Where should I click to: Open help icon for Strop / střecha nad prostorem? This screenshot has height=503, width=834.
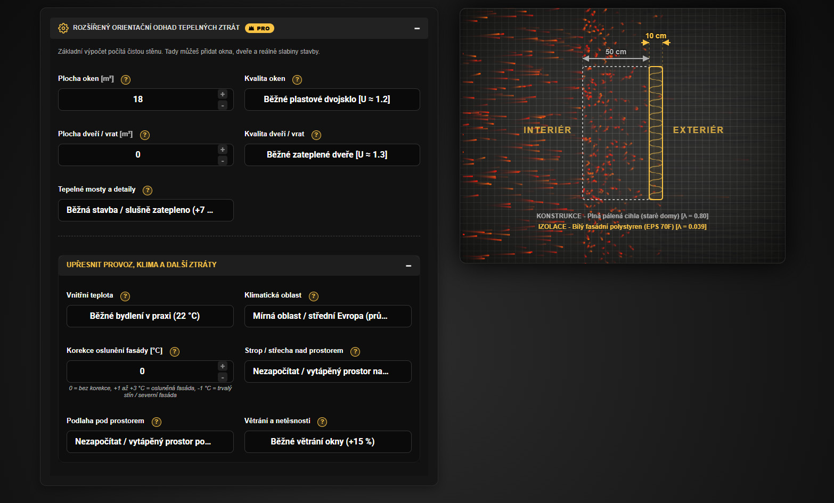[x=355, y=352]
